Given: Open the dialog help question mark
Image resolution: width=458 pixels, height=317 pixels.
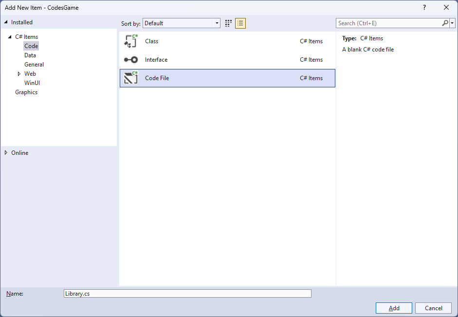Looking at the screenshot, I should coord(424,7).
